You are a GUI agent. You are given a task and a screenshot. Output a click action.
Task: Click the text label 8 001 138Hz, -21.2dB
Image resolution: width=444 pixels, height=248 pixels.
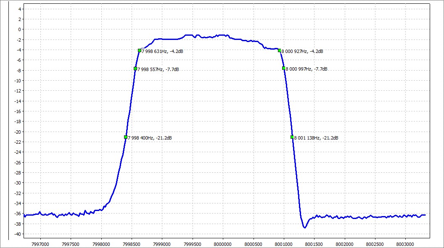coord(316,138)
